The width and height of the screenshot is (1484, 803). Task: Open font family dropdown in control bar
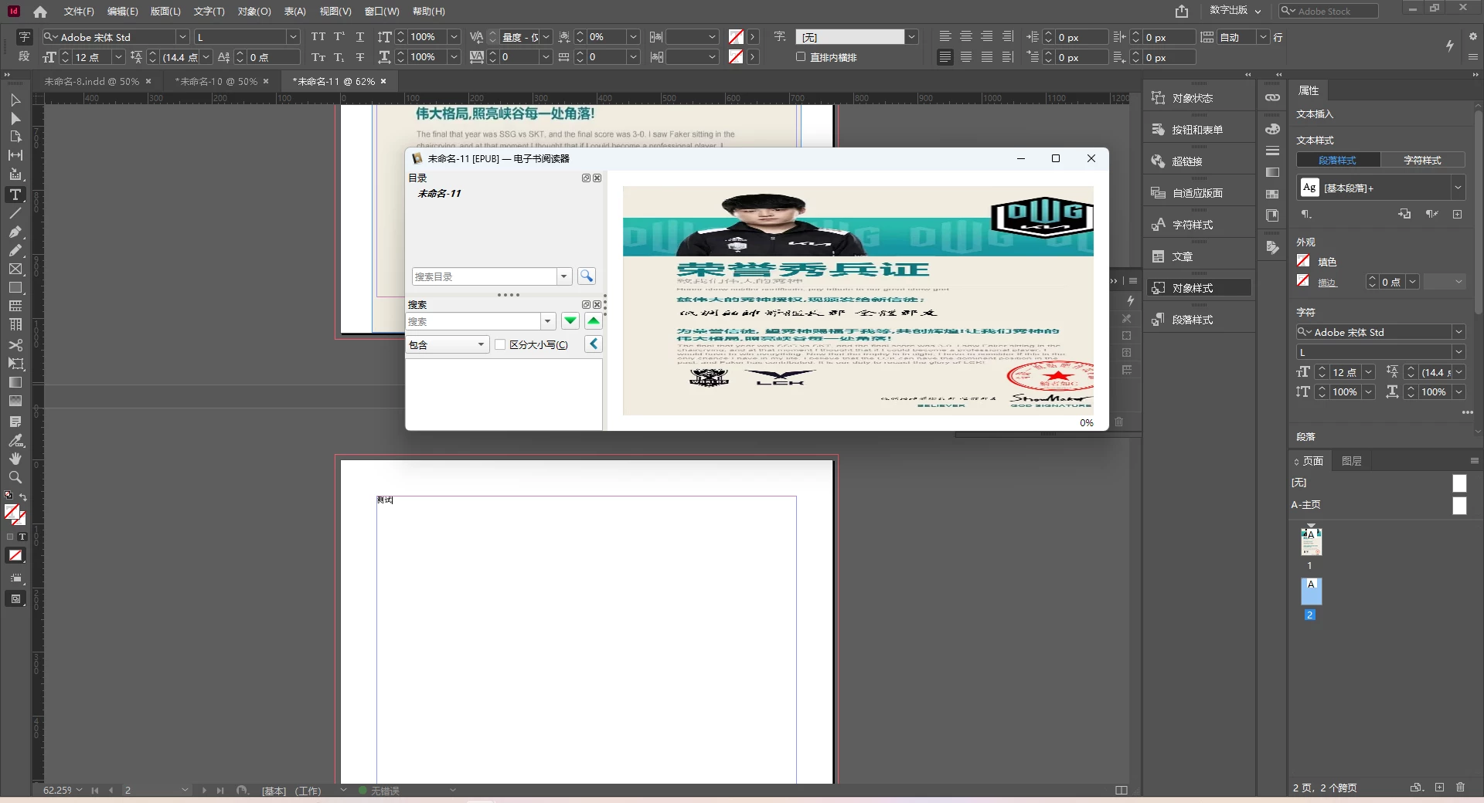pos(182,36)
